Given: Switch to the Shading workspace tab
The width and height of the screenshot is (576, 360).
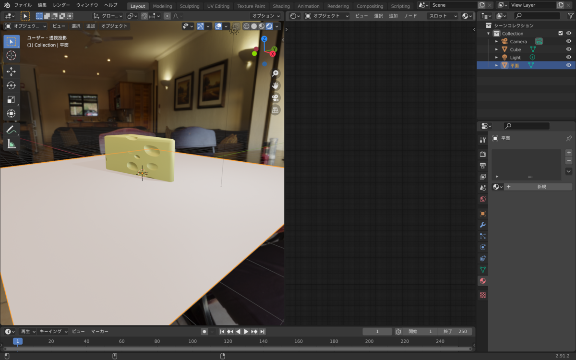Looking at the screenshot, I should [x=281, y=6].
